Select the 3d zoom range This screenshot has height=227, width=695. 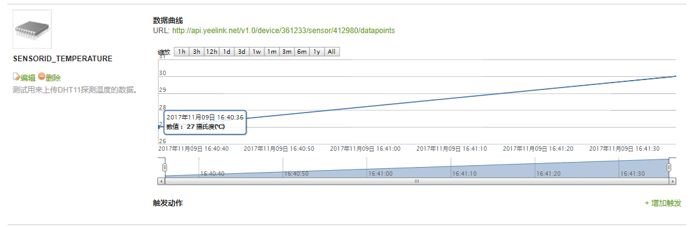point(241,52)
